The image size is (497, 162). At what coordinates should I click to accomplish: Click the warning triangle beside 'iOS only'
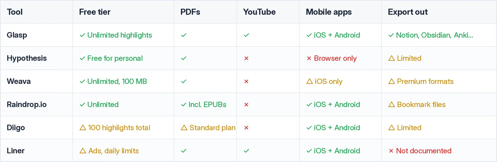309,81
